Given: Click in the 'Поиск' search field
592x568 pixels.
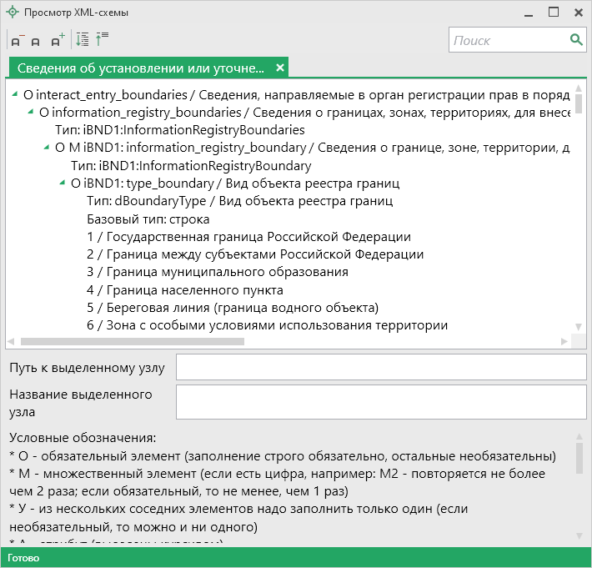Looking at the screenshot, I should pyautogui.click(x=507, y=40).
